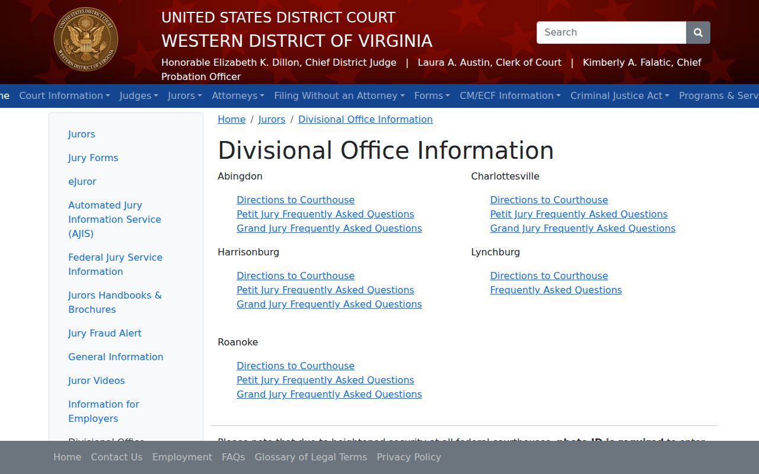Expand the Jurors navigation dropdown
The width and height of the screenshot is (759, 474).
click(185, 95)
